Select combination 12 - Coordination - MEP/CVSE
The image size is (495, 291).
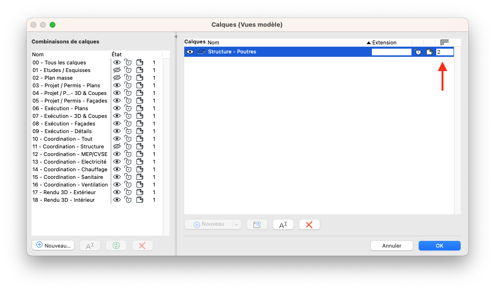click(70, 154)
